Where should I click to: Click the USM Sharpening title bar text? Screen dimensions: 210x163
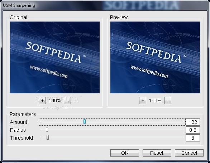click(x=19, y=5)
